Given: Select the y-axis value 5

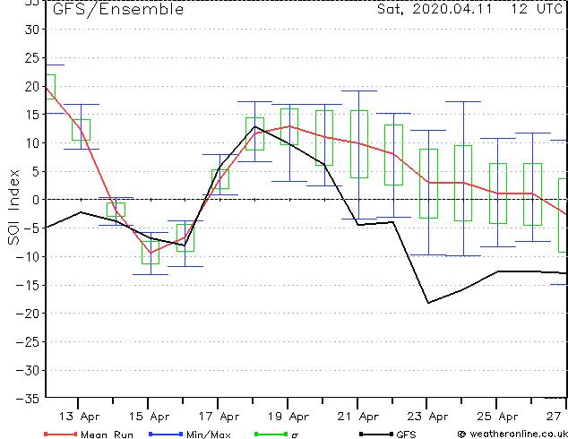Looking at the screenshot, I should (x=36, y=172).
